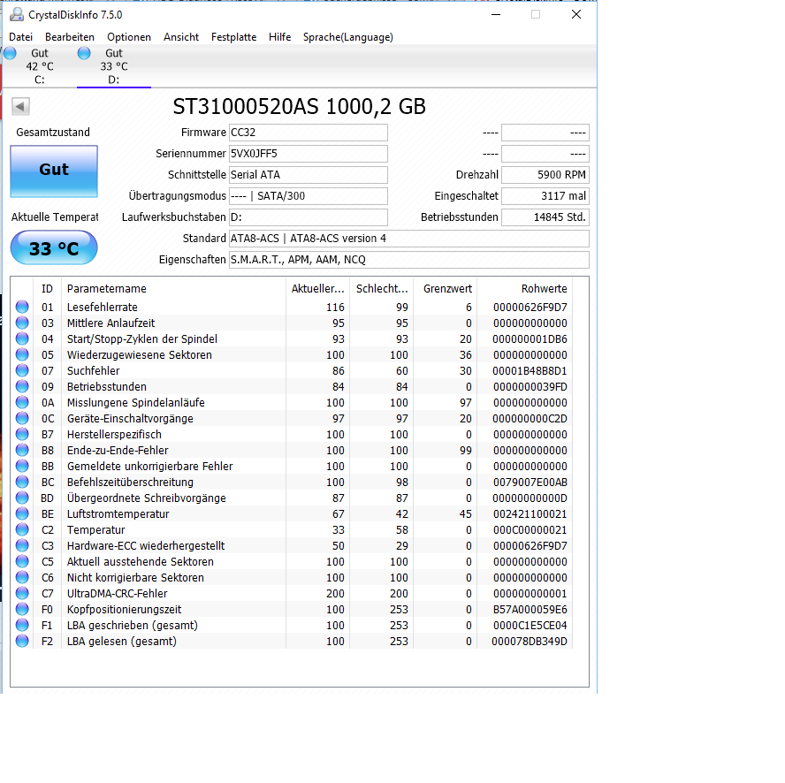The image size is (785, 783).
Task: Click status dot for Misslungene Spindelanläufe row
Action: (x=22, y=402)
